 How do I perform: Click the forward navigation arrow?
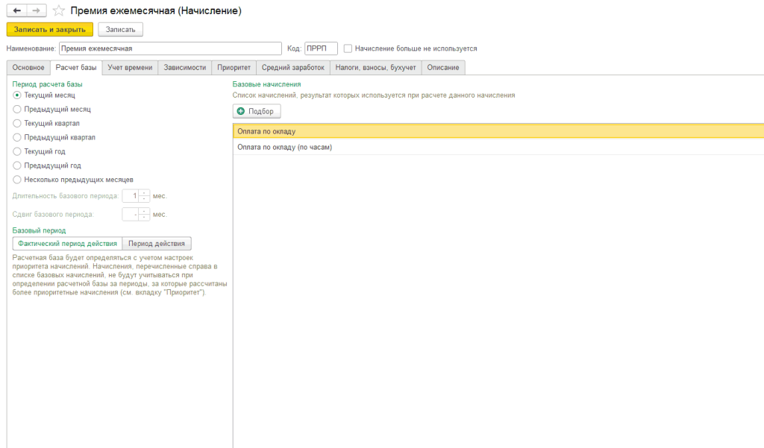(36, 10)
